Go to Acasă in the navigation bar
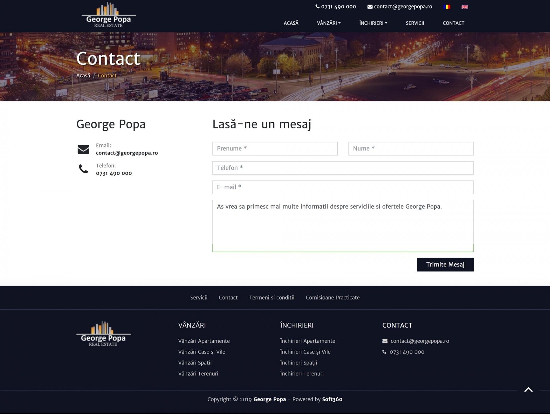 pos(291,23)
